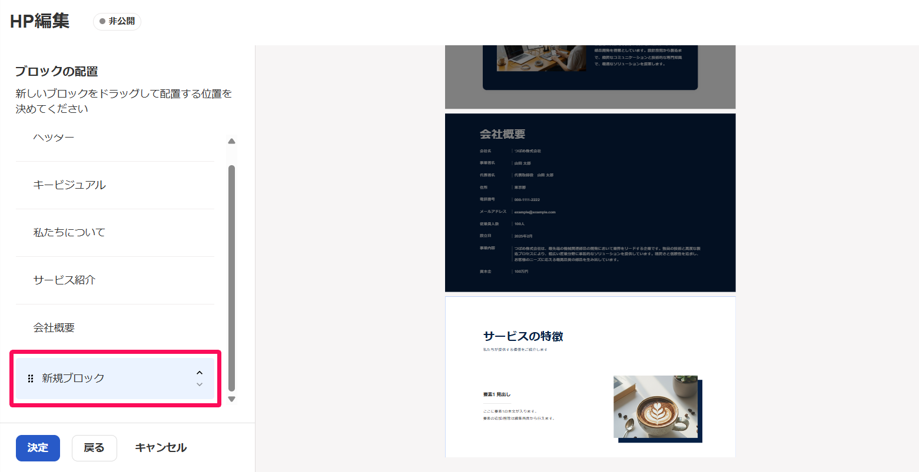Select the 会社概要 block row
This screenshot has height=472, width=919.
coord(115,328)
